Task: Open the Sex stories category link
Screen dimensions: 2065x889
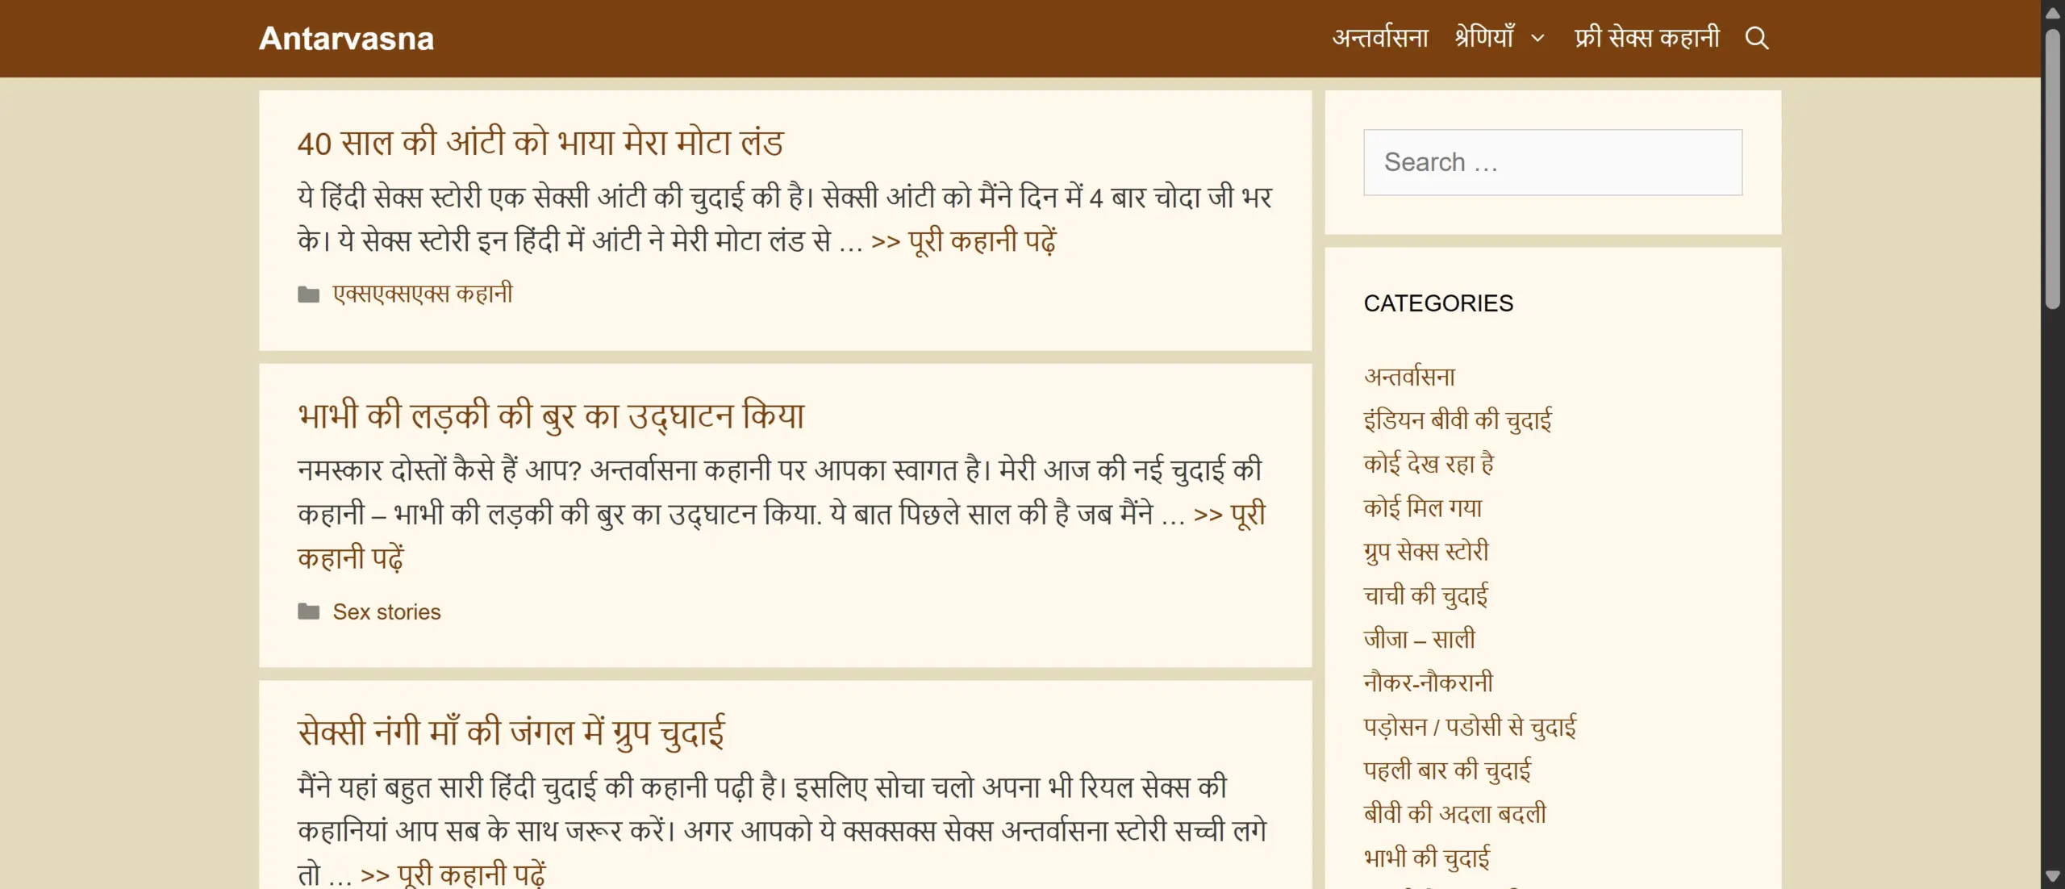Action: pyautogui.click(x=386, y=611)
